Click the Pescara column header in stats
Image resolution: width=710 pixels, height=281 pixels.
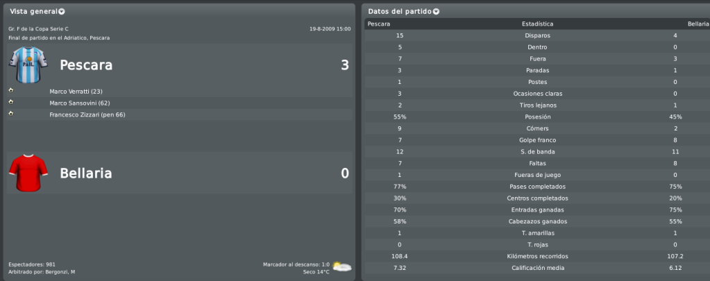379,24
